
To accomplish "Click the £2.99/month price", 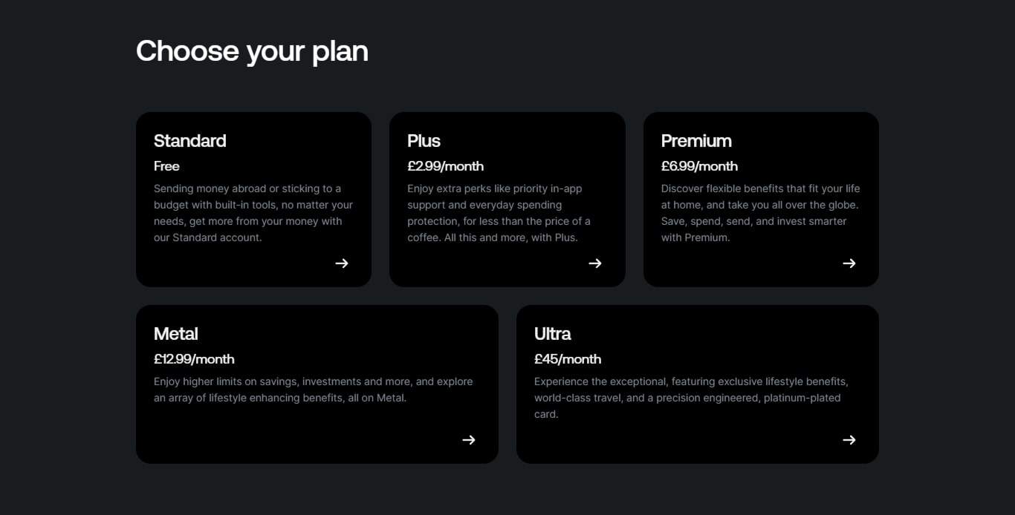I will tap(445, 166).
